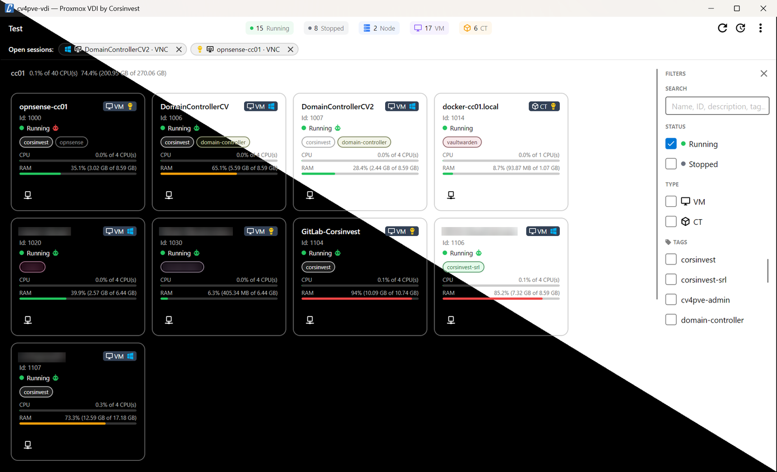777x472 pixels.
Task: Click the 17 VM summary chip
Action: 429,28
